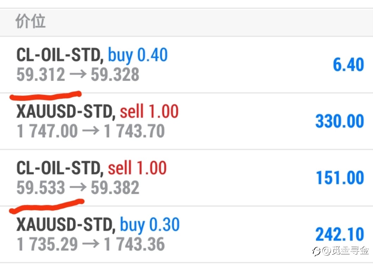373x267 pixels.
Task: Click the @觅金寻金 watermark text
Action: point(346,251)
